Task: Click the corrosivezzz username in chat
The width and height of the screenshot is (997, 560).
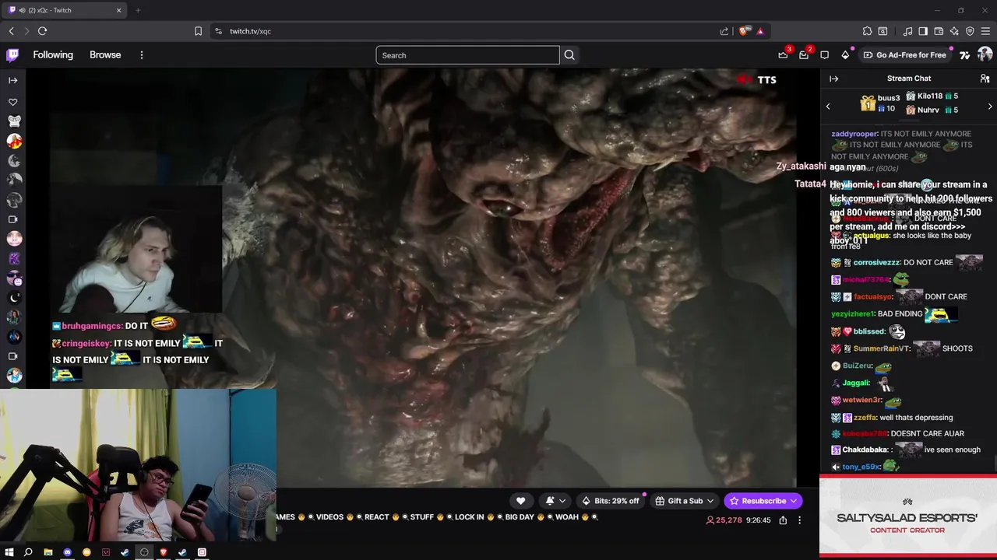Action: pyautogui.click(x=876, y=263)
